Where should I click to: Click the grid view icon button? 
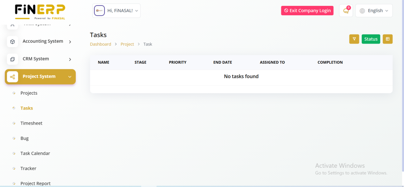(x=387, y=39)
